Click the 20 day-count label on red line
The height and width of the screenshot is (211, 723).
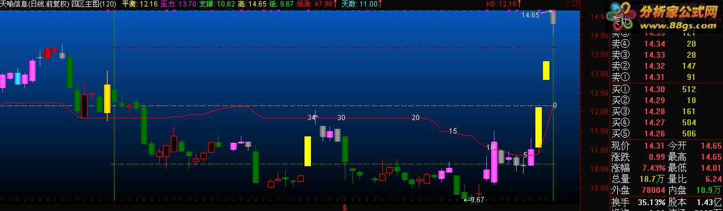tap(416, 118)
